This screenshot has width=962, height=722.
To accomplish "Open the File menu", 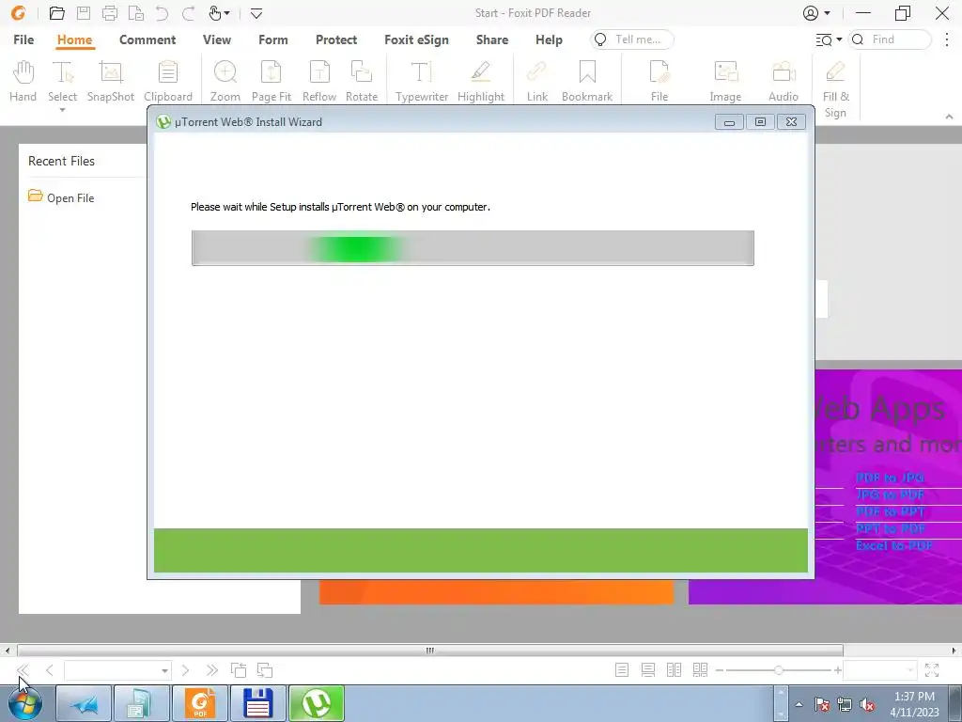I will pos(23,39).
